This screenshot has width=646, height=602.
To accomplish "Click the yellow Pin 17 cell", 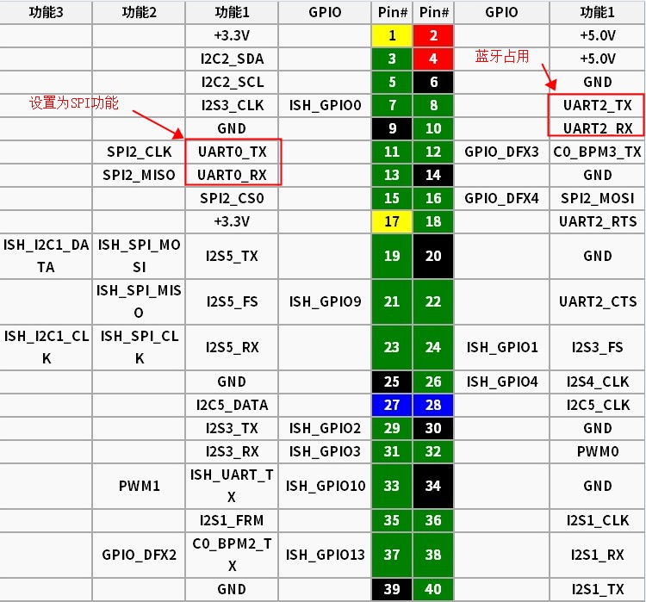I will [x=392, y=221].
